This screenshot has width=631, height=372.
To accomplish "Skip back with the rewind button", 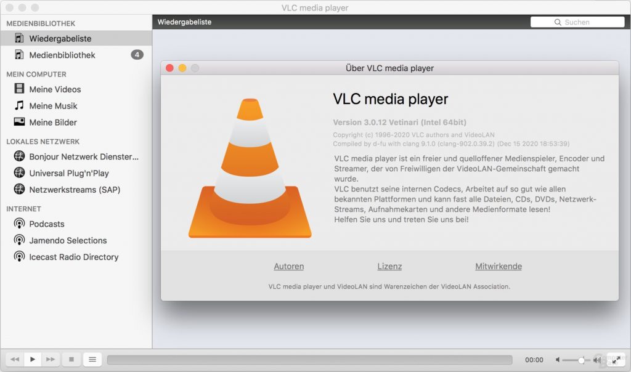I will point(15,359).
